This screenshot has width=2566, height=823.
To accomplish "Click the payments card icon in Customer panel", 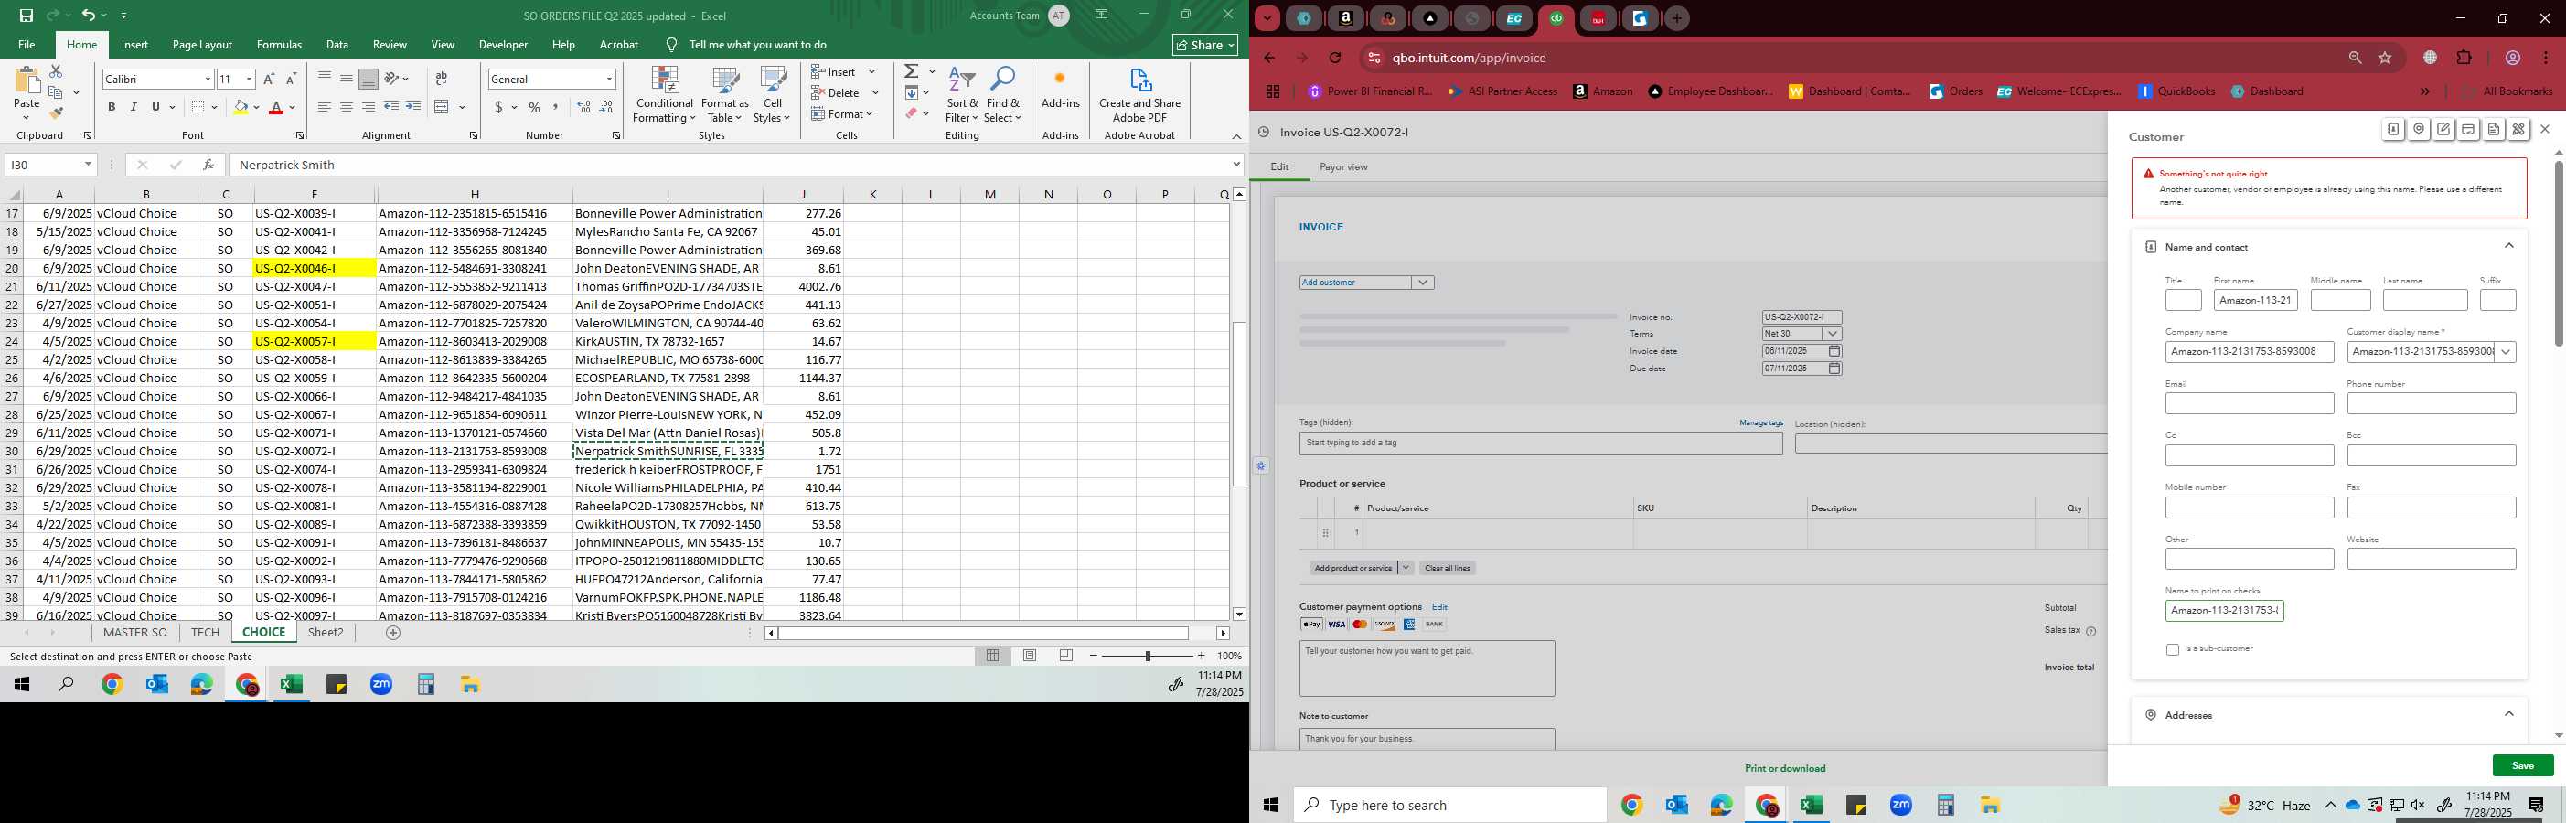I will [2468, 130].
